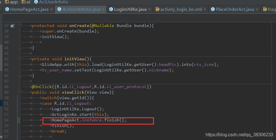Click the ActUserInfoKe breadcrumb class icon

click(x=36, y=2)
